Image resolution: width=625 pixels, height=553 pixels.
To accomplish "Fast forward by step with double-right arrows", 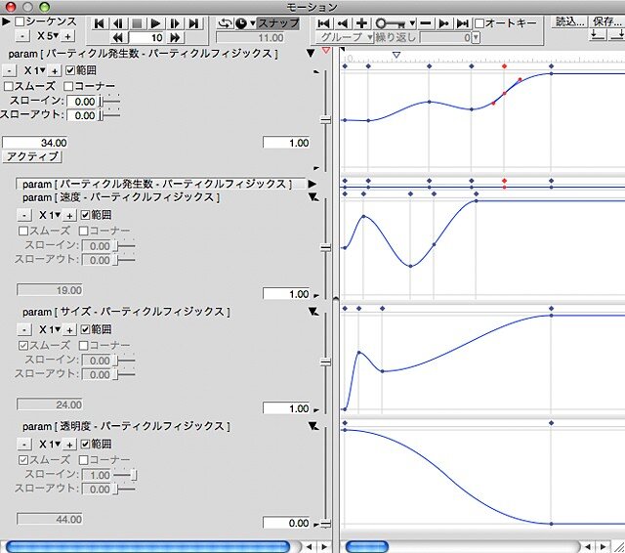I will coord(175,38).
